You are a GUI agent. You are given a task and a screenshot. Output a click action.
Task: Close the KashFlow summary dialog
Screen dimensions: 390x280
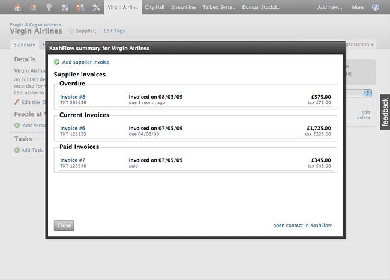click(x=64, y=225)
